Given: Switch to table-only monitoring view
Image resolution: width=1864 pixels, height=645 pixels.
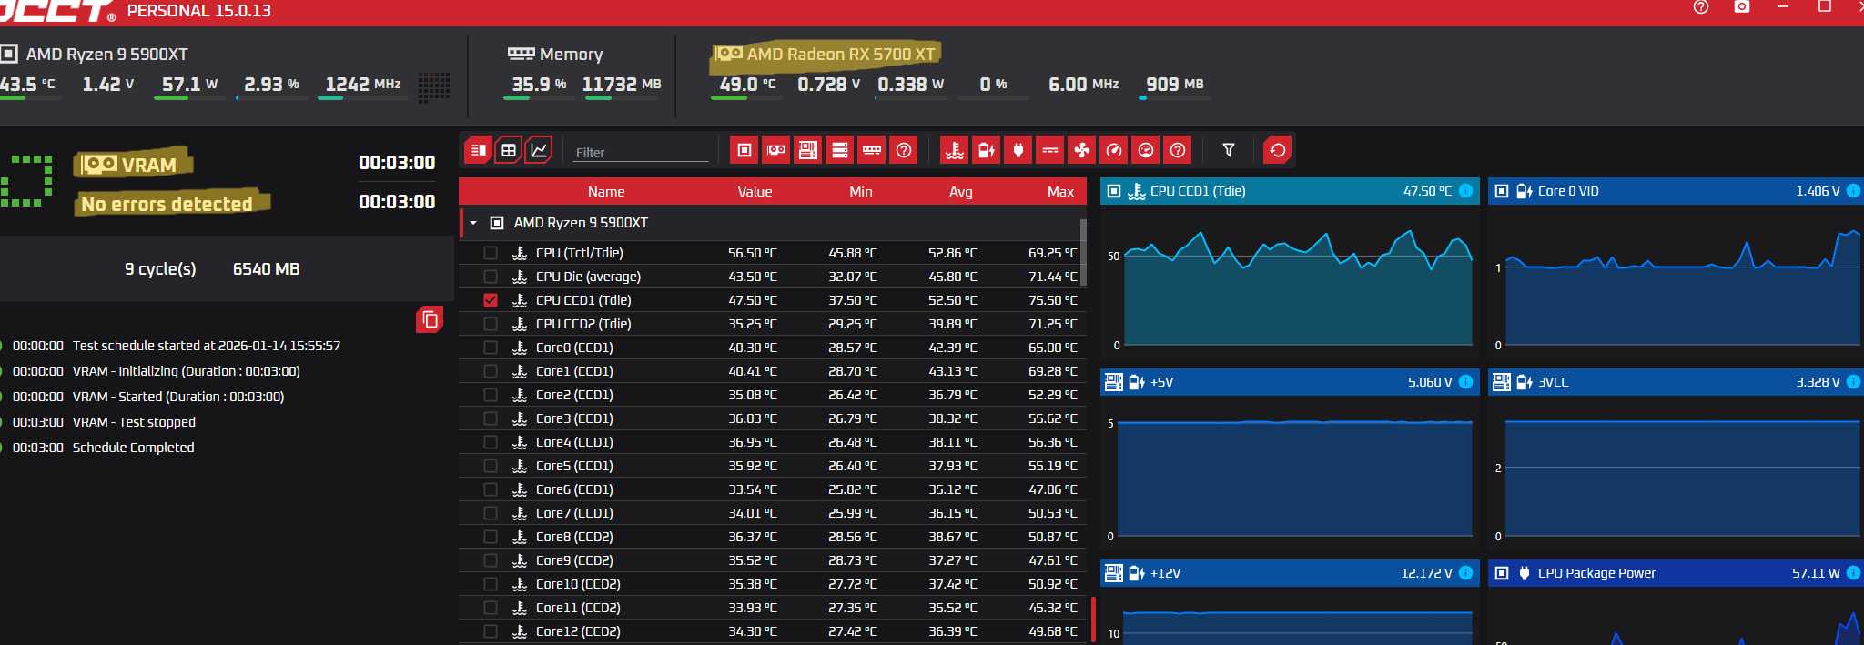Looking at the screenshot, I should click(x=509, y=150).
